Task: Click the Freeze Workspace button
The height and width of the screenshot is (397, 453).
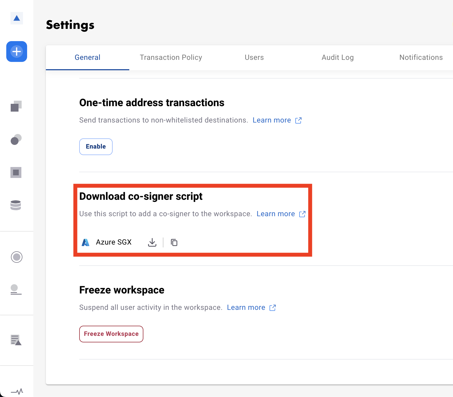Action: 111,334
